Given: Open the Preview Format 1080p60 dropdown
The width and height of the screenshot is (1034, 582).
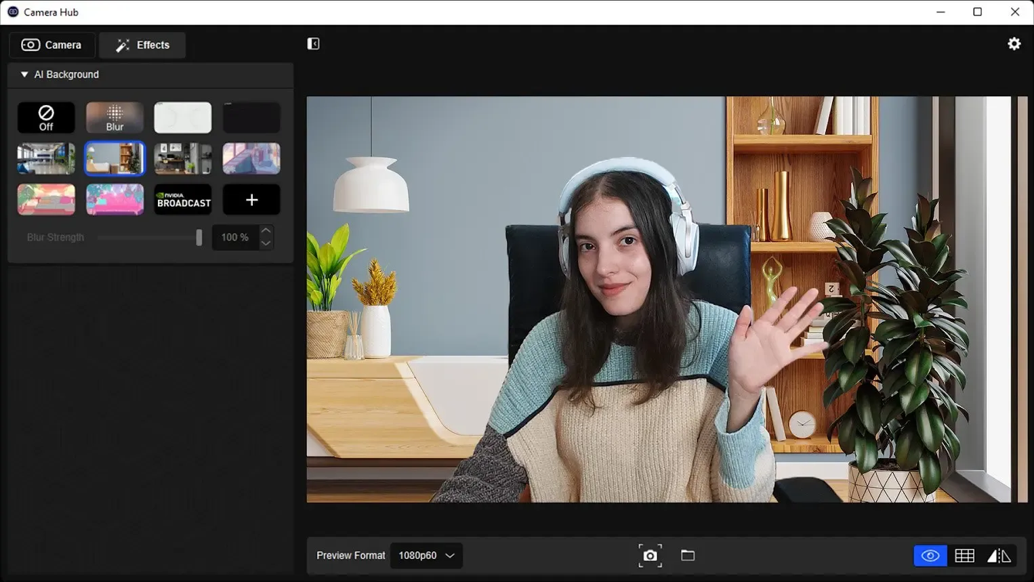Looking at the screenshot, I should click(x=426, y=556).
